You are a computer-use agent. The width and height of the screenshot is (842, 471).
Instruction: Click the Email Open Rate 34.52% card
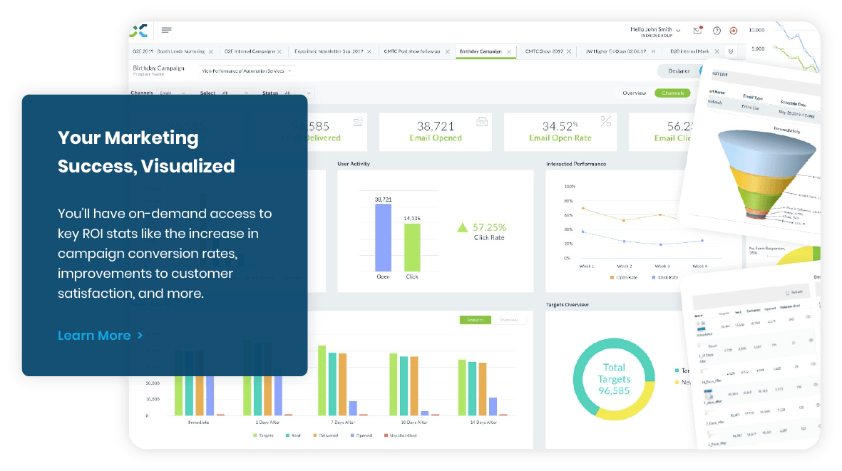pos(560,132)
